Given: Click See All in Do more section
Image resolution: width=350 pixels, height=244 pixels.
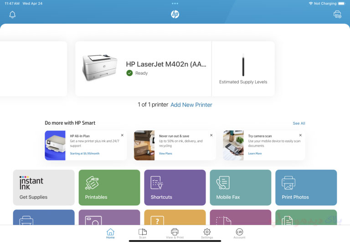Looking at the screenshot, I should coord(299,123).
